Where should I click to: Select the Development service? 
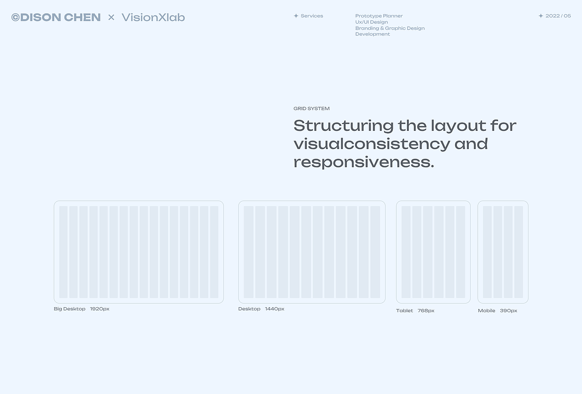[x=372, y=34]
